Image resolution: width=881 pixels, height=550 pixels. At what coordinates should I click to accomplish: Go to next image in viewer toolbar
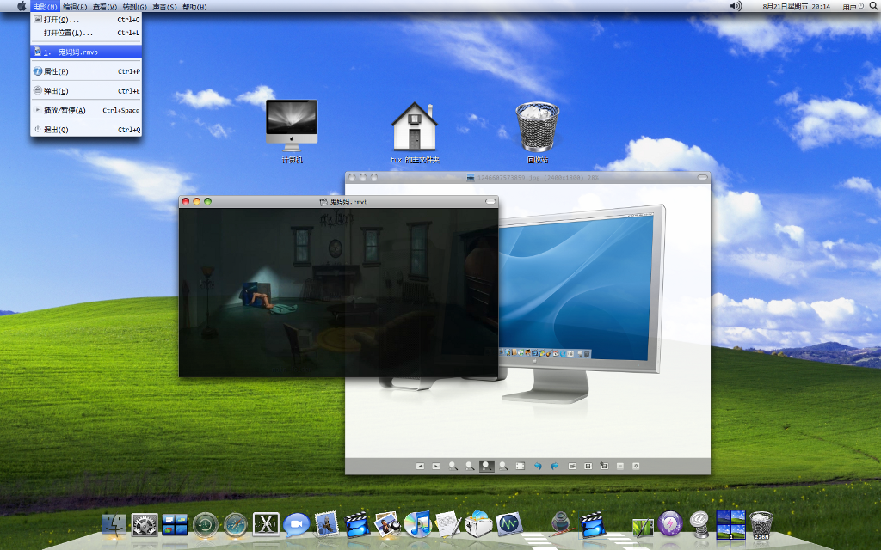click(436, 466)
